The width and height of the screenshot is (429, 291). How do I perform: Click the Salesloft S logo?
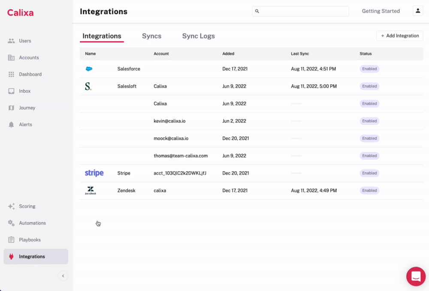click(88, 86)
